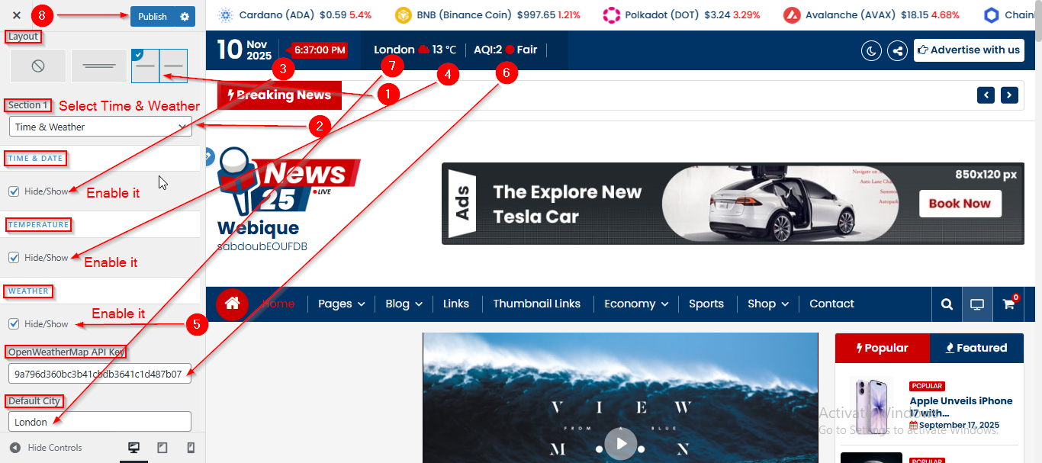Toggle Weather Hide/Show checkbox
Viewport: 1042px width, 463px height.
click(x=14, y=324)
